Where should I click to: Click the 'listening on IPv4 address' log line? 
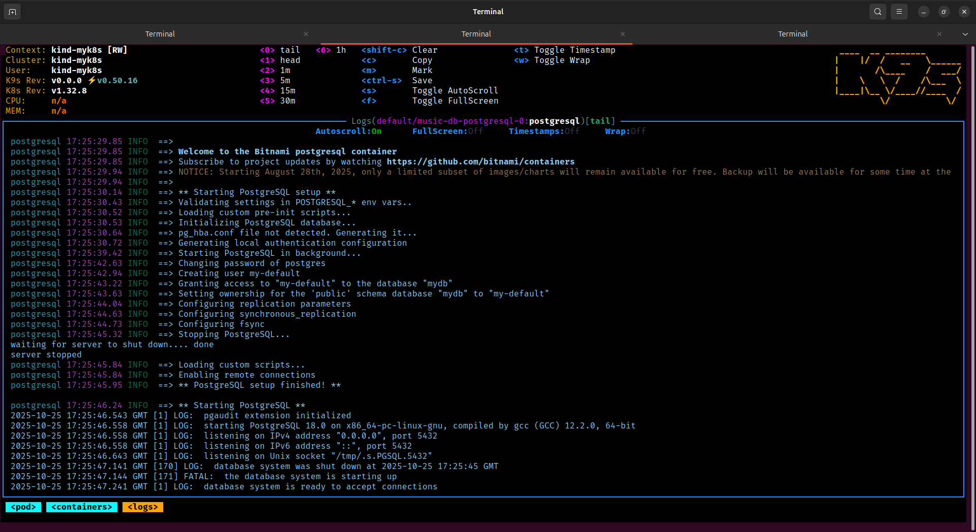tap(224, 436)
